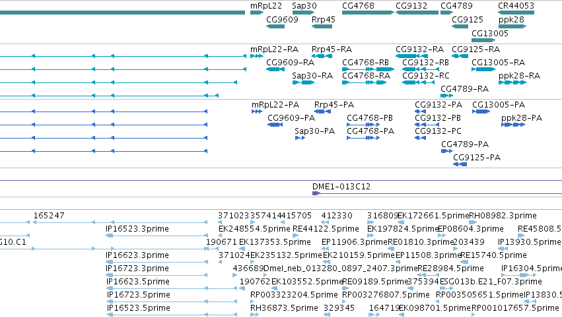
Task: Click EST IP16523.3prime
Action: coord(137,229)
